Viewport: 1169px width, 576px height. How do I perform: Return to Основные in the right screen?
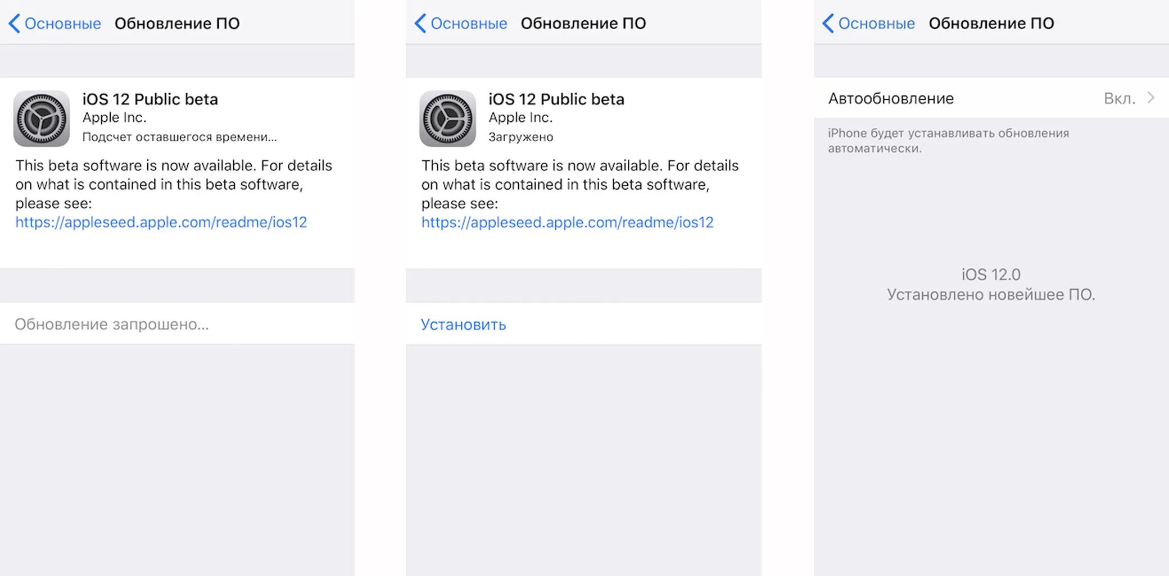877,24
